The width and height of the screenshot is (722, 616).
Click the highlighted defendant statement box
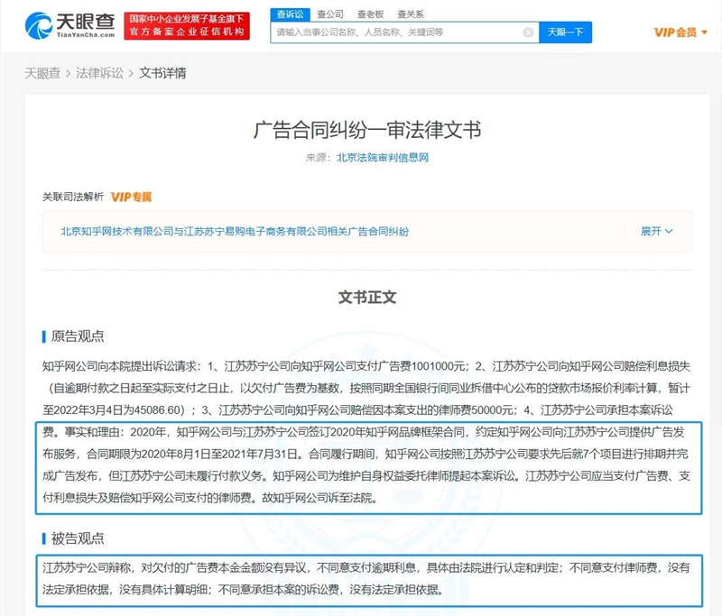pyautogui.click(x=368, y=580)
